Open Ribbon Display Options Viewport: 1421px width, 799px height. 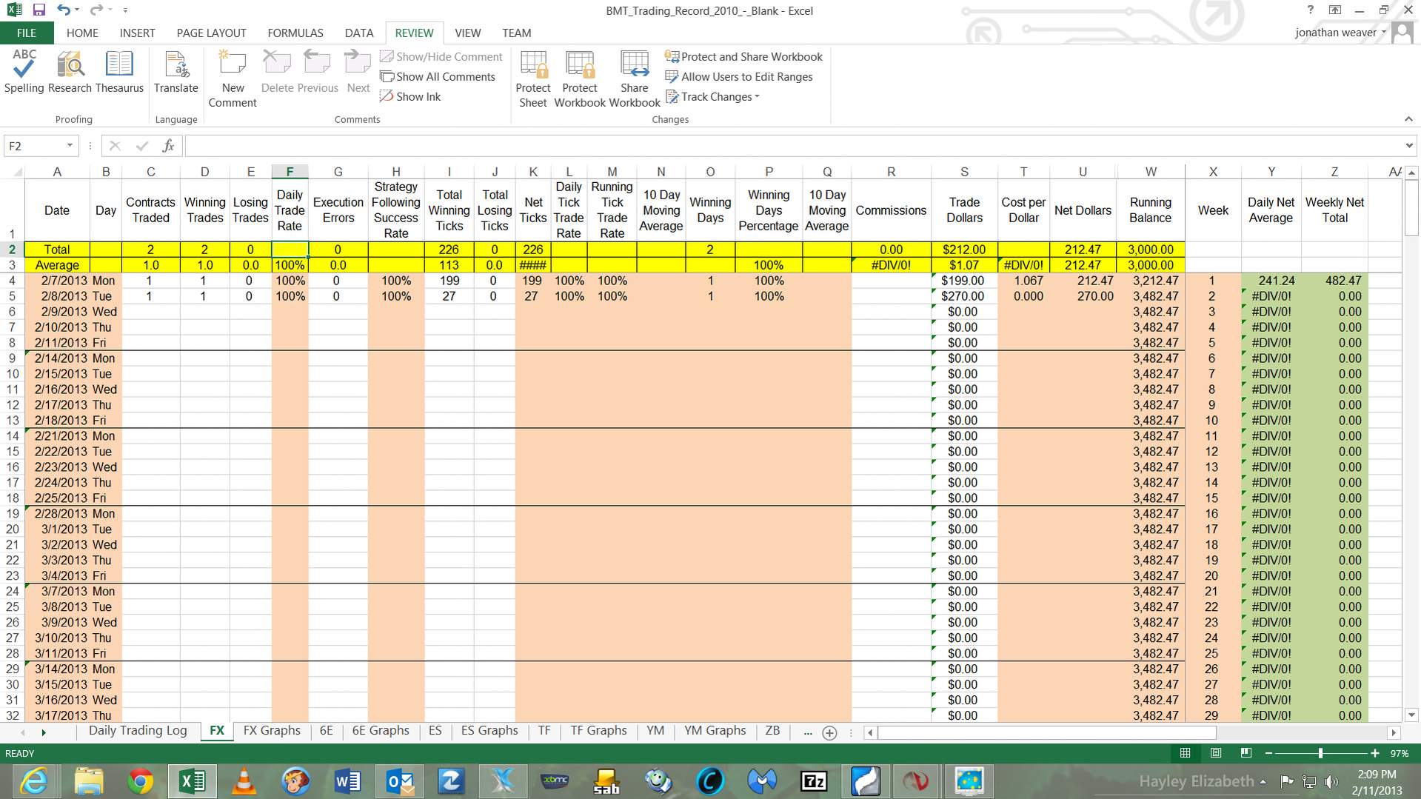(1335, 10)
